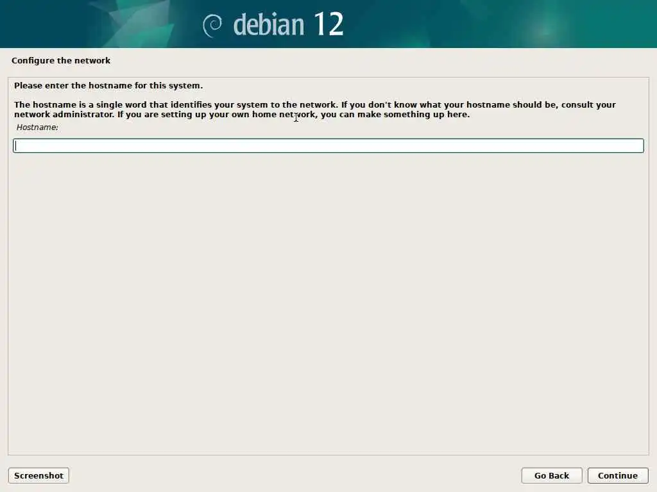This screenshot has height=492, width=657.
Task: Click the hostname description paragraph's first line
Action: (x=314, y=104)
